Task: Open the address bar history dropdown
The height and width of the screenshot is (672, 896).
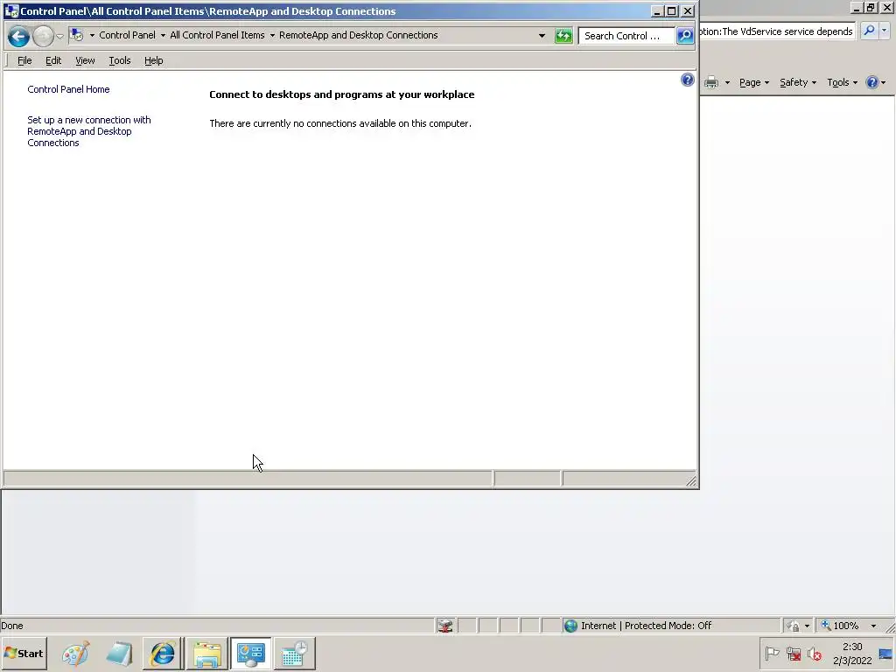Action: coord(542,35)
